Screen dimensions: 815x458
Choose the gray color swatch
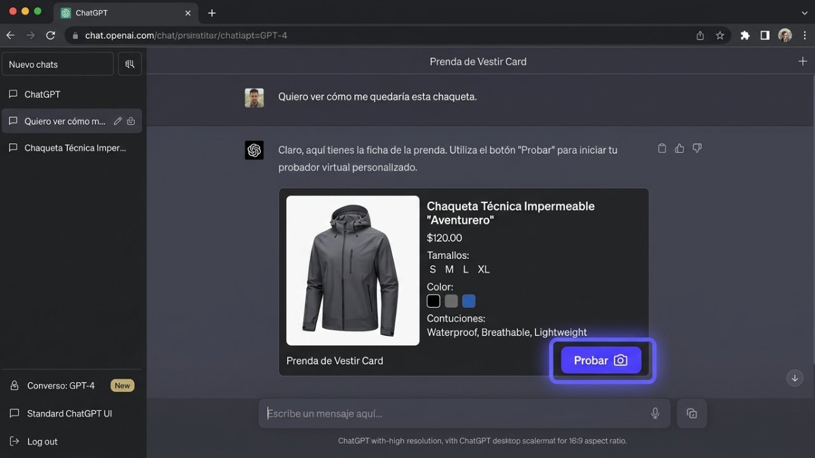[x=451, y=301]
